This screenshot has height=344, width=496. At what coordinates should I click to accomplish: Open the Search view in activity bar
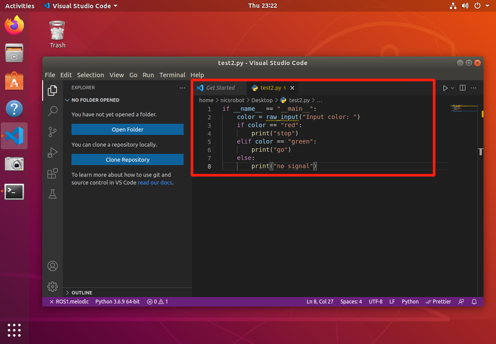[x=53, y=111]
